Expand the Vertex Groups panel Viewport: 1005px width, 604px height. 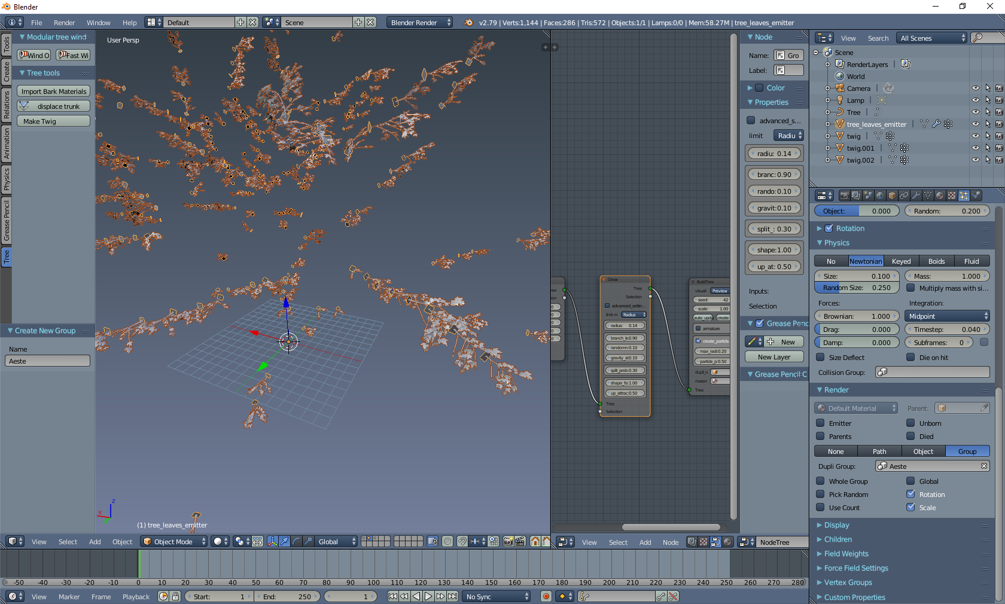point(848,582)
